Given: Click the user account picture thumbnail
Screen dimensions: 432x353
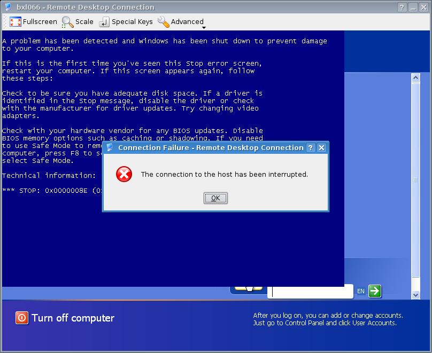Looking at the screenshot, I should click(249, 289).
